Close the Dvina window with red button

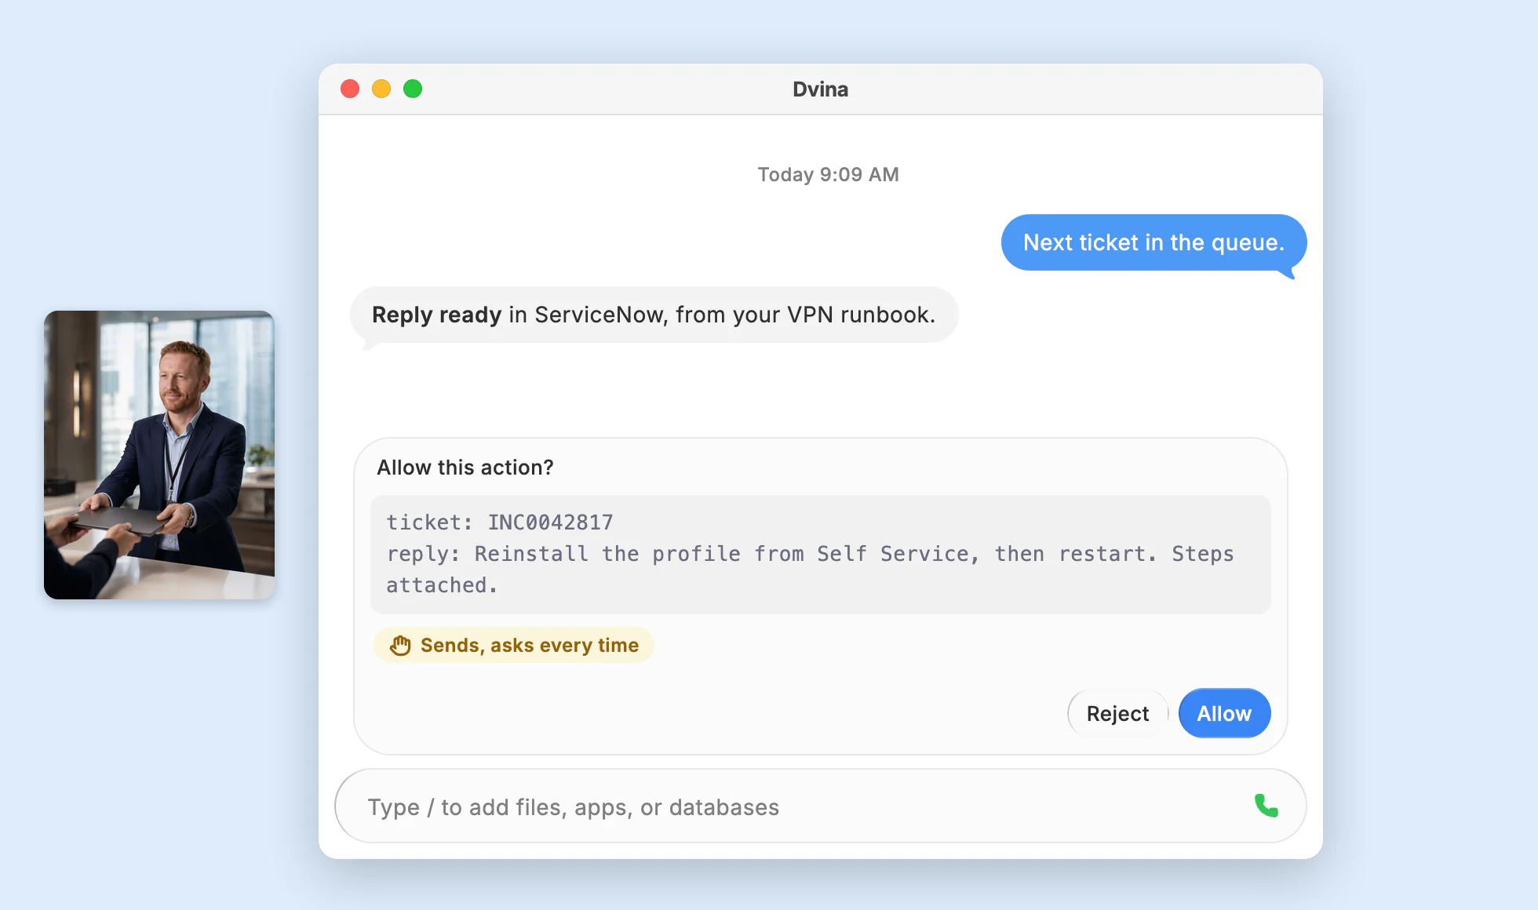350,89
